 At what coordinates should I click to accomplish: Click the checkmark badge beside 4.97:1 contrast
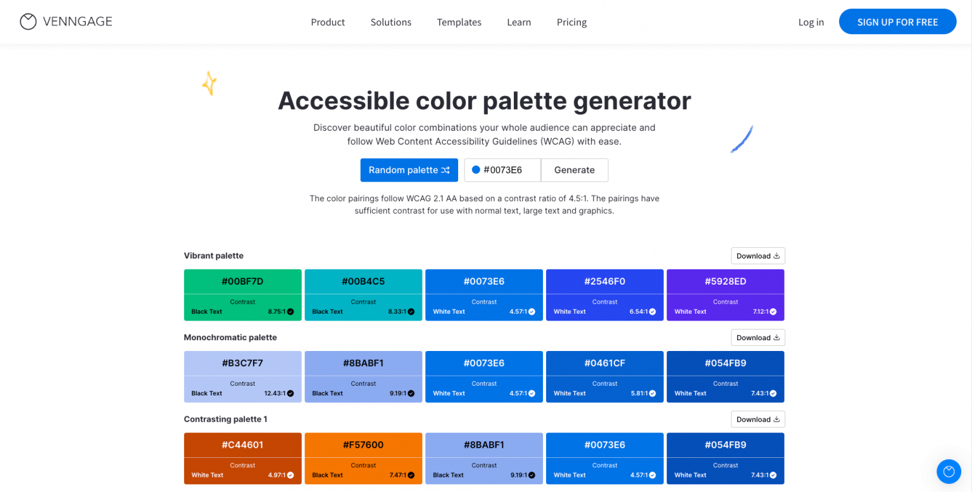[x=290, y=474]
